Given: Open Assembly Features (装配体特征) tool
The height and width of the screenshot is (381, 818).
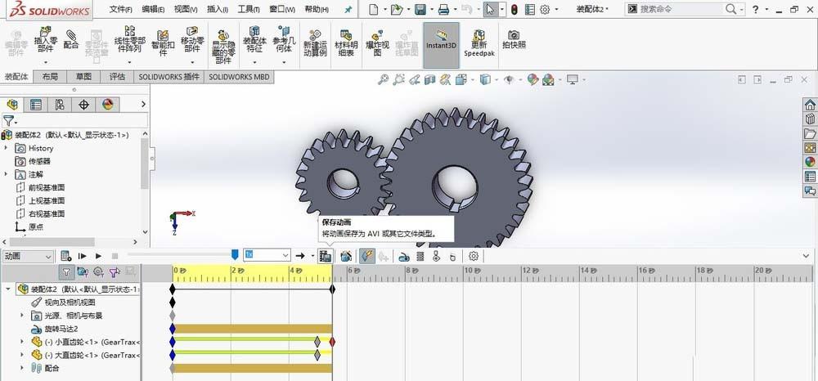Looking at the screenshot, I should point(254,40).
